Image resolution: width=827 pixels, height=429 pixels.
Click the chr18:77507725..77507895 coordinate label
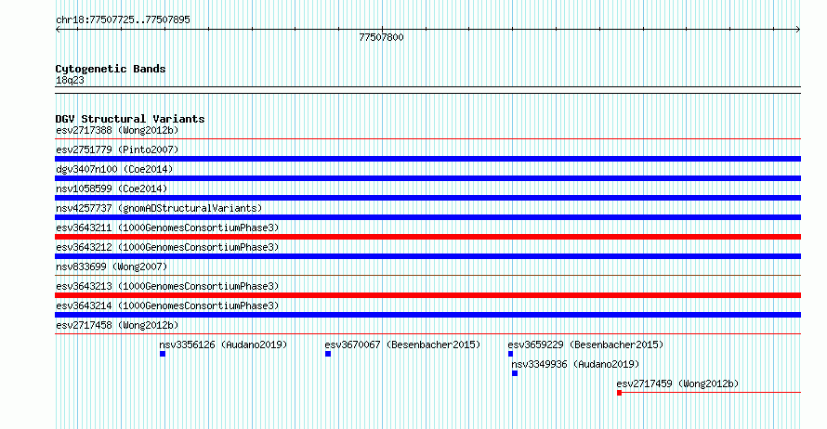tap(123, 19)
